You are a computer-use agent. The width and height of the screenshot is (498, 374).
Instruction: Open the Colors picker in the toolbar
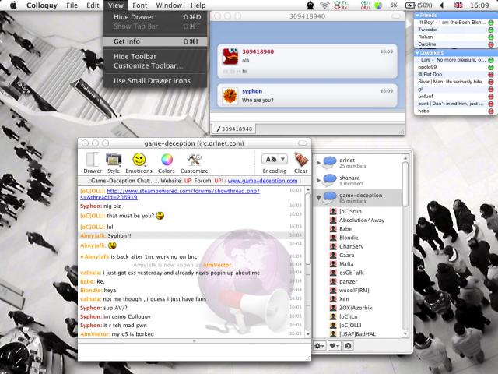click(x=167, y=163)
